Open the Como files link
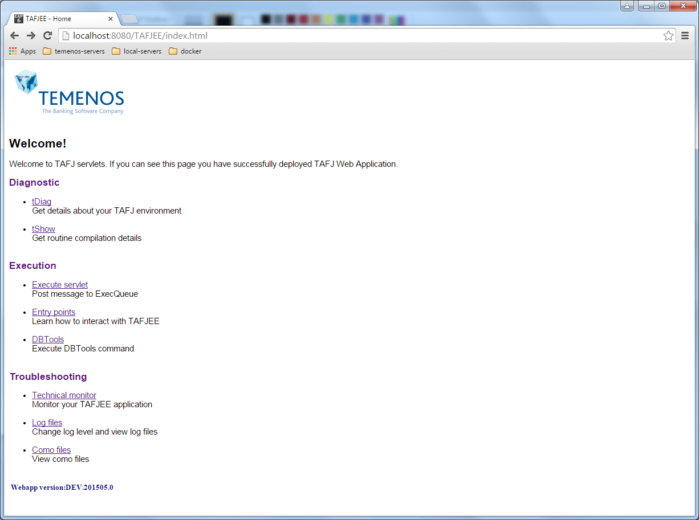This screenshot has height=520, width=699. pos(51,450)
